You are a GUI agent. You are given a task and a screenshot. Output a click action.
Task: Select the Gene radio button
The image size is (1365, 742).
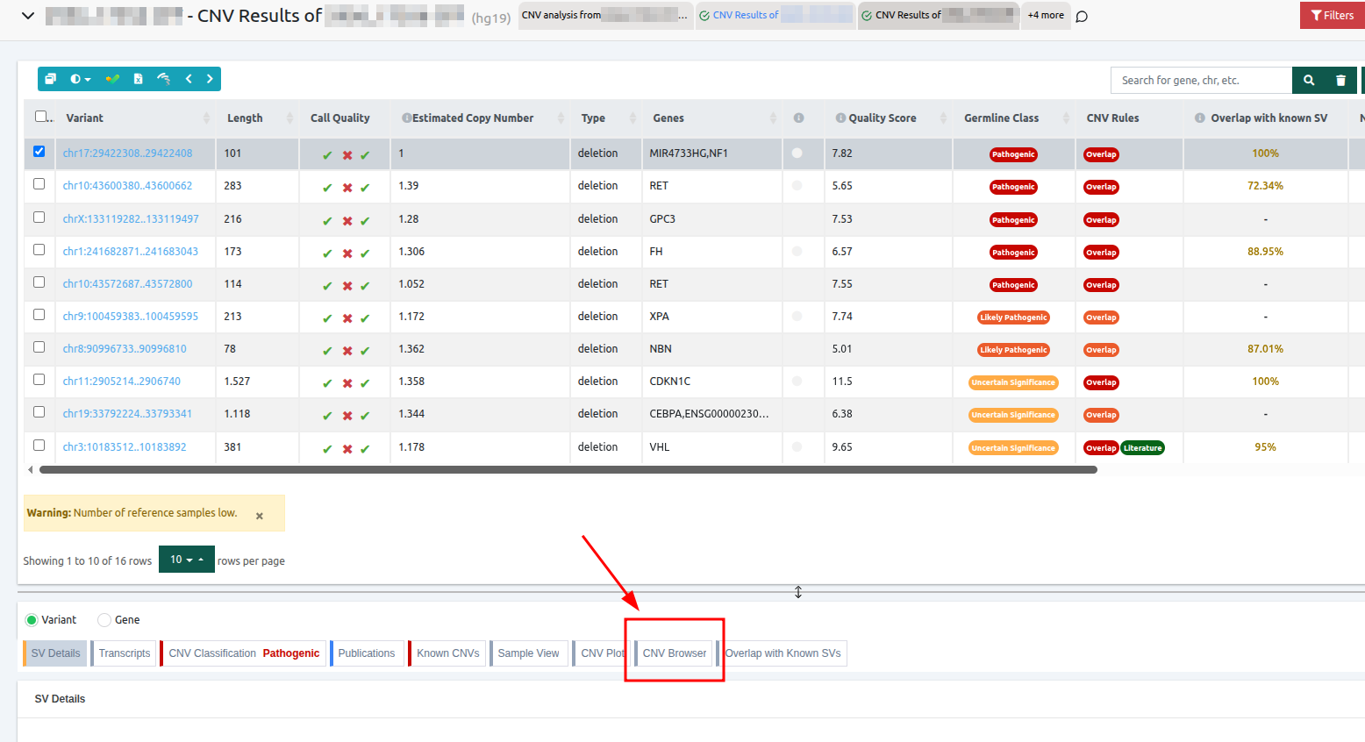coord(104,620)
